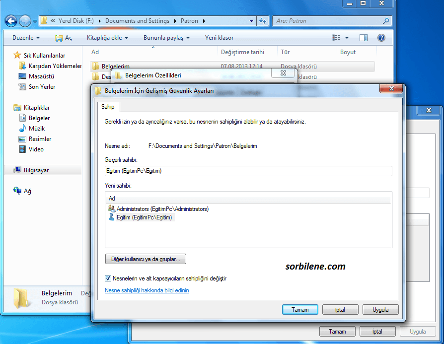Select Administrators group in owner list
The height and width of the screenshot is (344, 444).
162,209
